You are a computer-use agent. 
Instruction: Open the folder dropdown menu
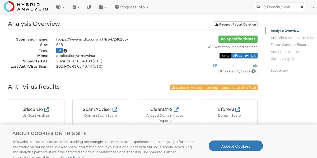coord(103,7)
